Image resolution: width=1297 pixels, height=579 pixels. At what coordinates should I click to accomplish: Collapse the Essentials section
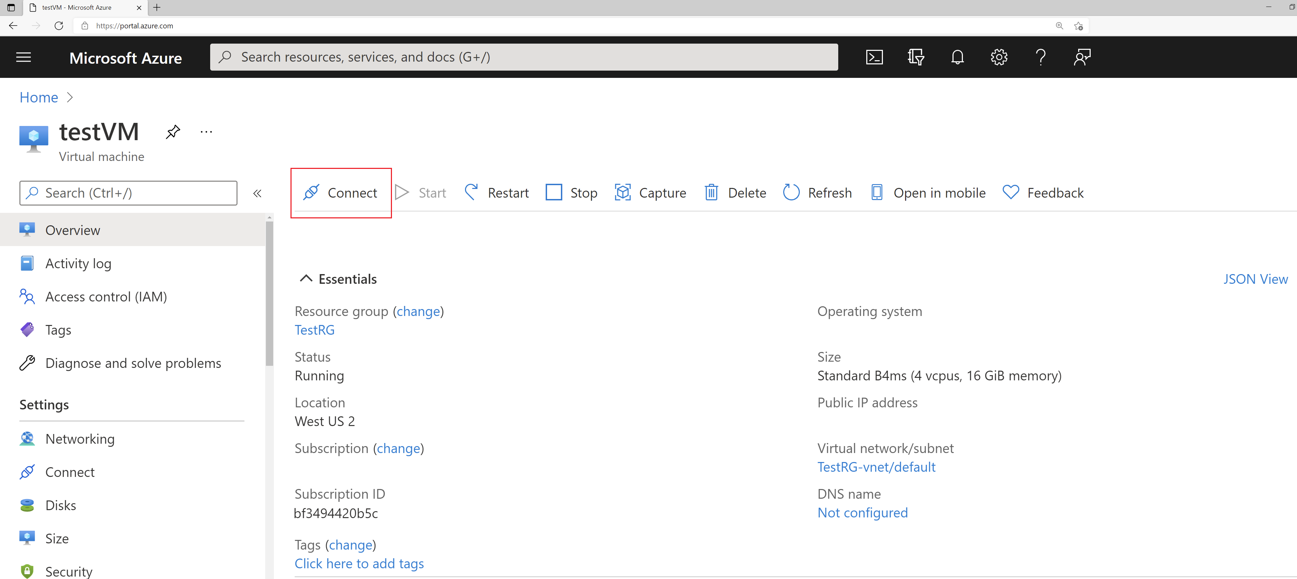306,278
